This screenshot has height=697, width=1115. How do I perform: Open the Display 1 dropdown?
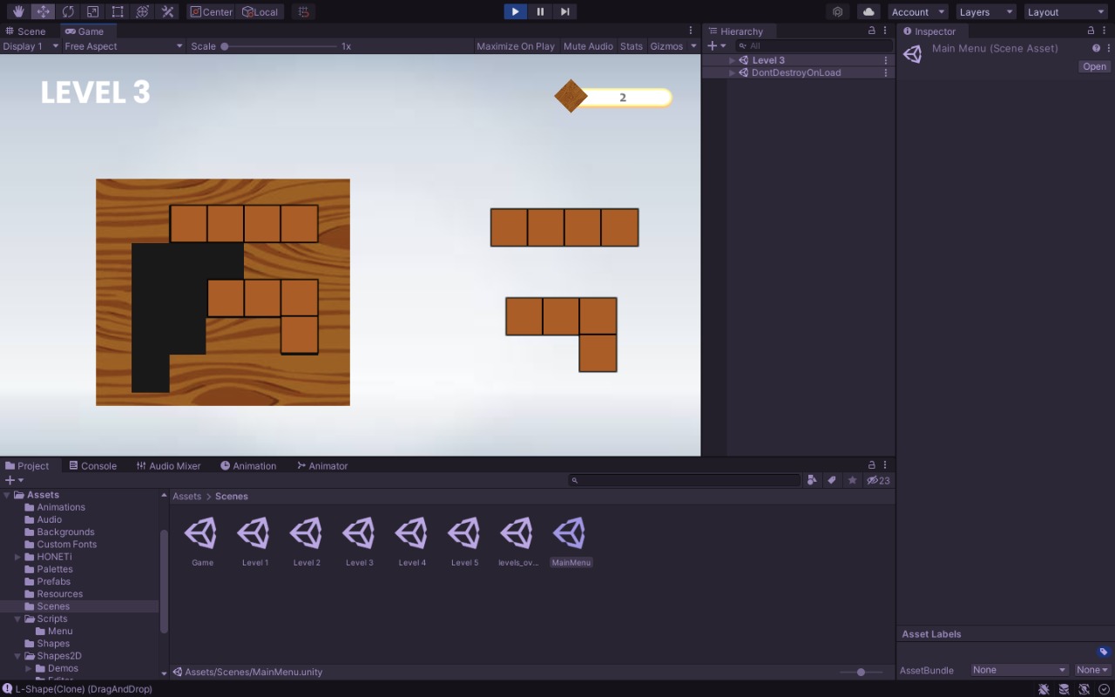[x=30, y=46]
